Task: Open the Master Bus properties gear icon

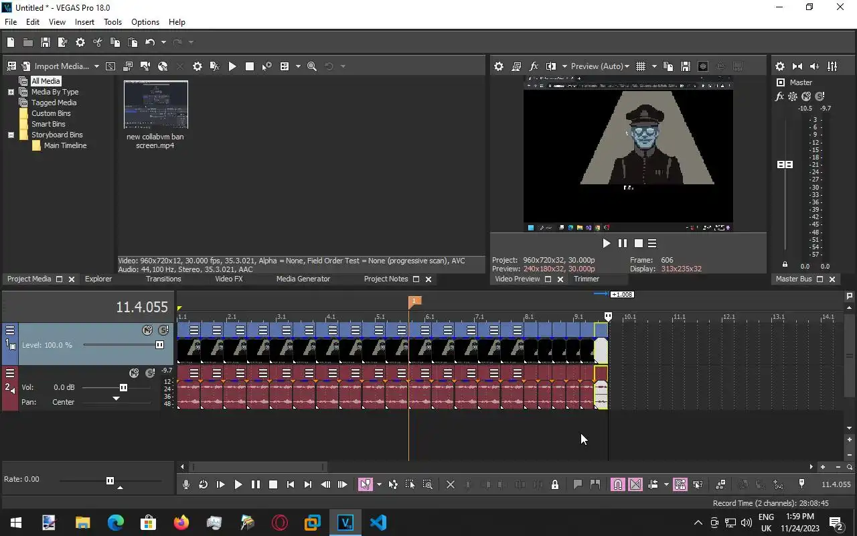Action: [x=780, y=66]
